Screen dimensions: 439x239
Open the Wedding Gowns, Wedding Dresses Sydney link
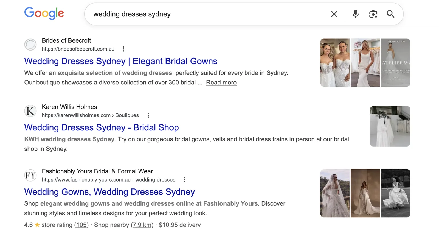(109, 192)
